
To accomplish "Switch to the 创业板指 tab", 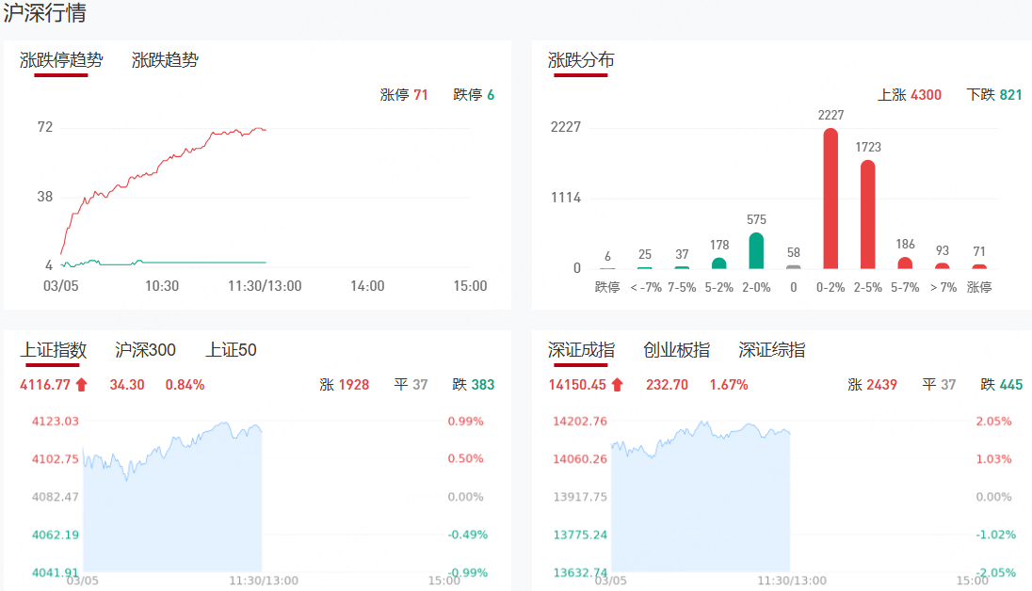I will point(676,350).
